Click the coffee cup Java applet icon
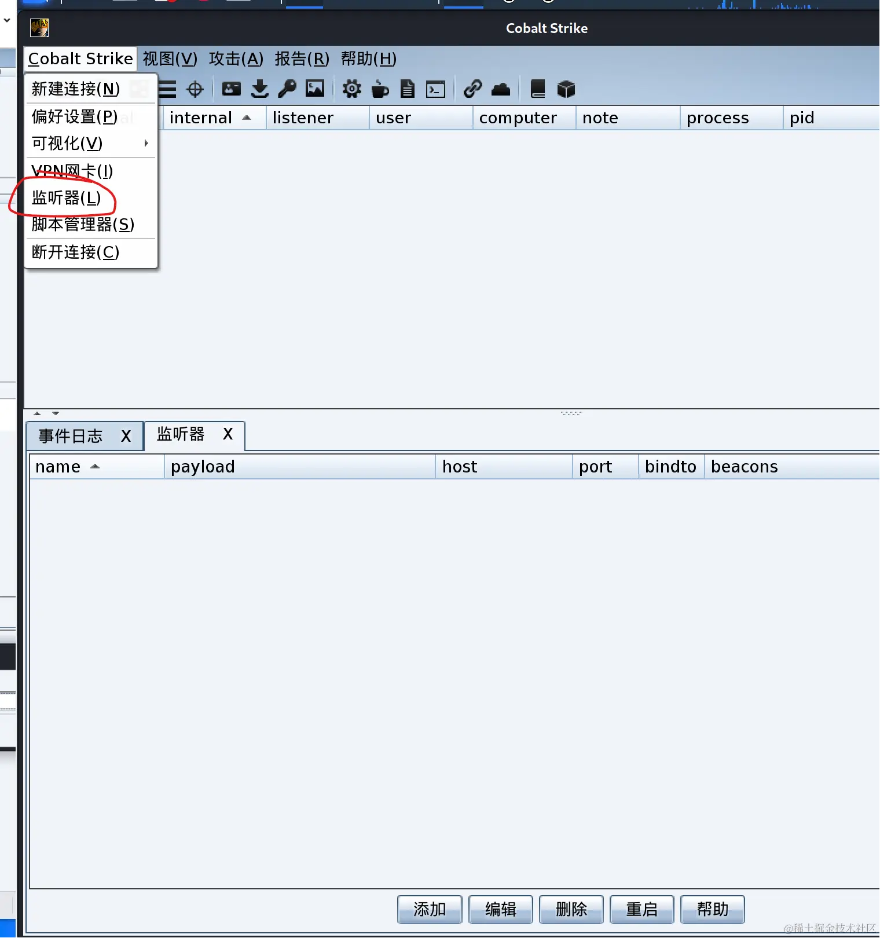 (380, 89)
